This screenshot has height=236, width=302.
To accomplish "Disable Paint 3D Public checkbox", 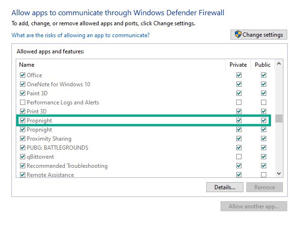I will tap(263, 93).
